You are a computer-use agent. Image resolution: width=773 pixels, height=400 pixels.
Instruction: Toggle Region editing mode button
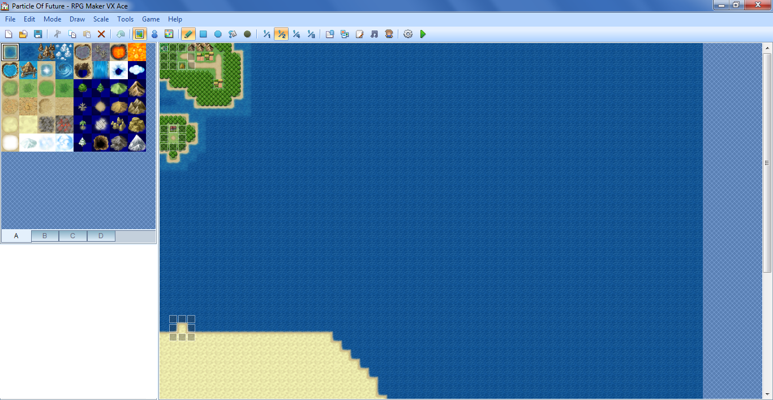(169, 34)
